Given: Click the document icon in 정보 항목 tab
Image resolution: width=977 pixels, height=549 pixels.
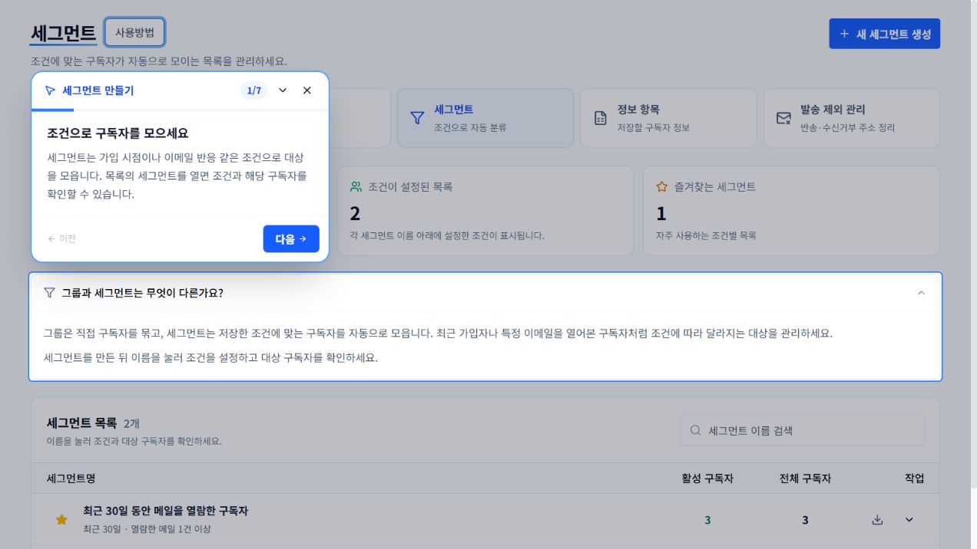Looking at the screenshot, I should point(601,118).
